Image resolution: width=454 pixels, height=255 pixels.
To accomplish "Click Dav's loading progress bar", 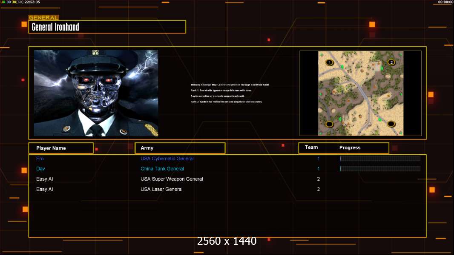I will [380, 168].
